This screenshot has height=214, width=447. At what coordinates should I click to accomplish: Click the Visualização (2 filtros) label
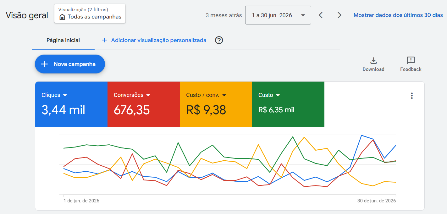pos(83,10)
